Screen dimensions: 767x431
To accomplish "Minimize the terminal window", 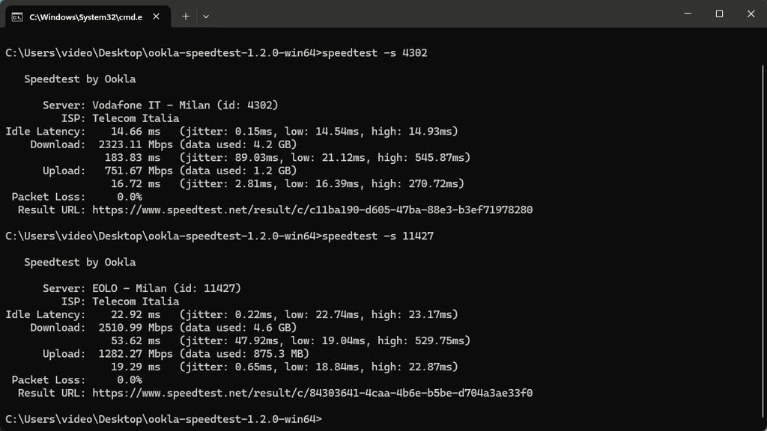I will pos(688,13).
